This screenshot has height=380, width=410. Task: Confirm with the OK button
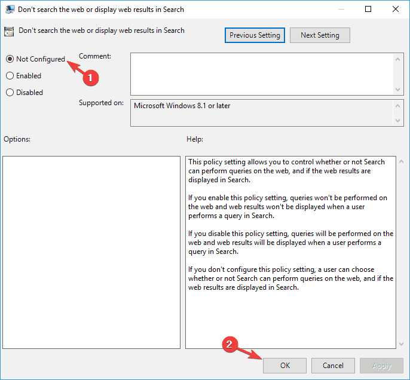(x=284, y=366)
